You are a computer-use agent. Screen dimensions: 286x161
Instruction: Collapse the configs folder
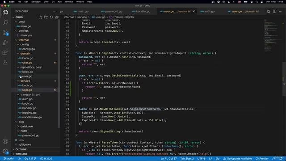coord(16,31)
